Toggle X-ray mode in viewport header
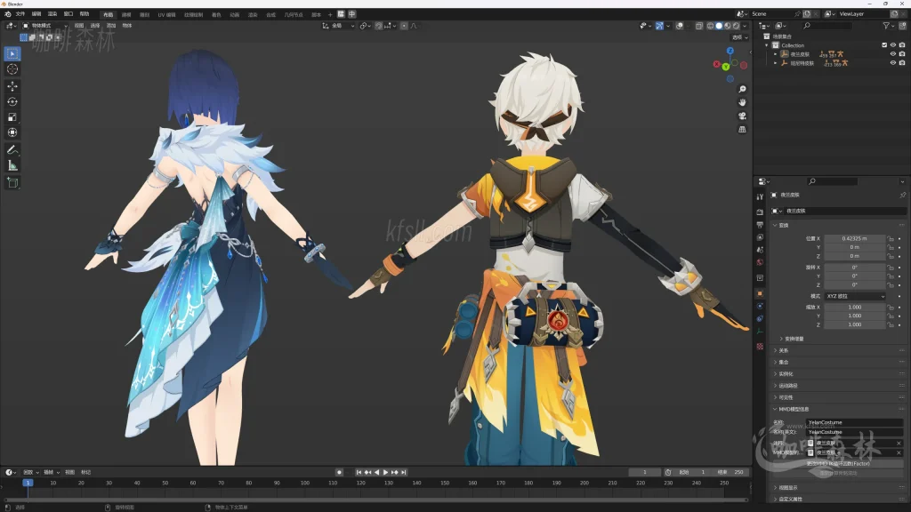The height and width of the screenshot is (512, 911). point(699,26)
